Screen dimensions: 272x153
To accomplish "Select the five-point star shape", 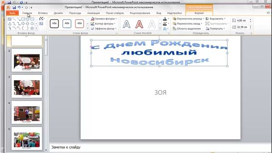I will point(32,28).
